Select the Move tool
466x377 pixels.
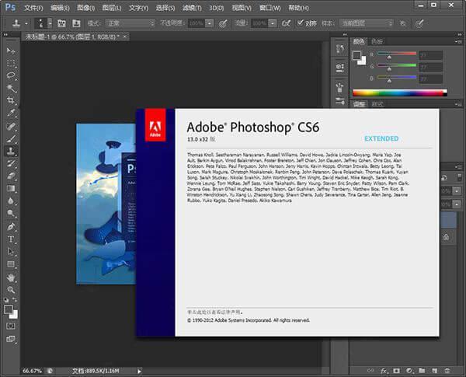click(x=11, y=51)
